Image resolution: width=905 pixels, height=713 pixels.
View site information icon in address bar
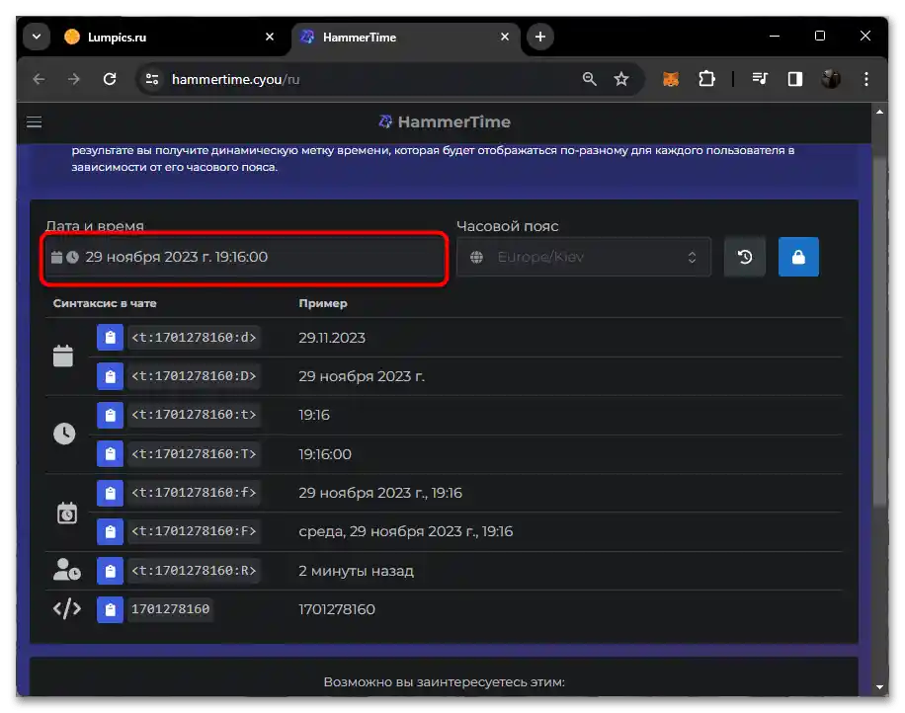[152, 79]
